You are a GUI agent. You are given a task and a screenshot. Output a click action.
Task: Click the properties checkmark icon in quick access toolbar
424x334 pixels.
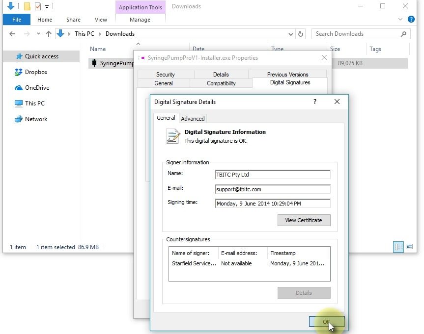[x=38, y=6]
